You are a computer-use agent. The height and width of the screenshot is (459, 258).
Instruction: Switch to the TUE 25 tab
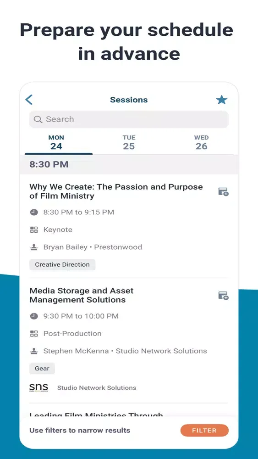coord(129,142)
